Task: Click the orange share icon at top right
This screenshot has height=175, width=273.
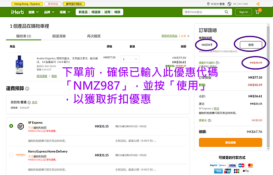Action: [x=258, y=4]
